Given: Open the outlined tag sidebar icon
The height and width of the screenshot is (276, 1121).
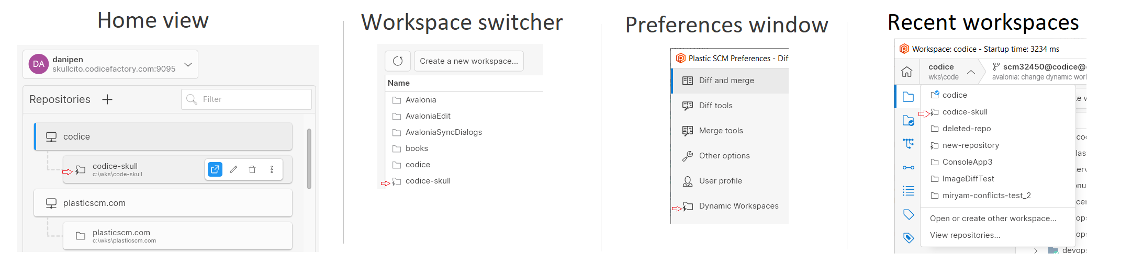Looking at the screenshot, I should point(909,214).
